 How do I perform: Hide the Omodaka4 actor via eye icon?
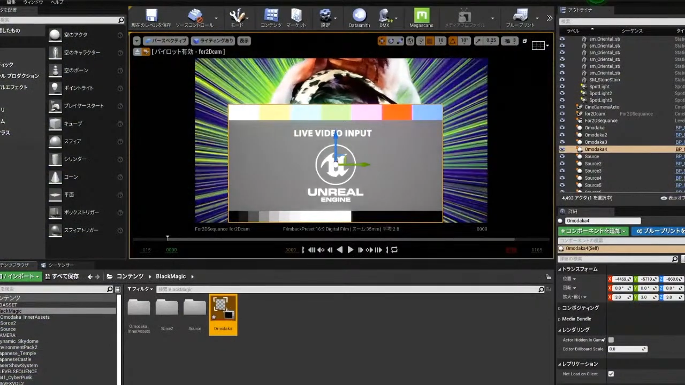pyautogui.click(x=562, y=150)
